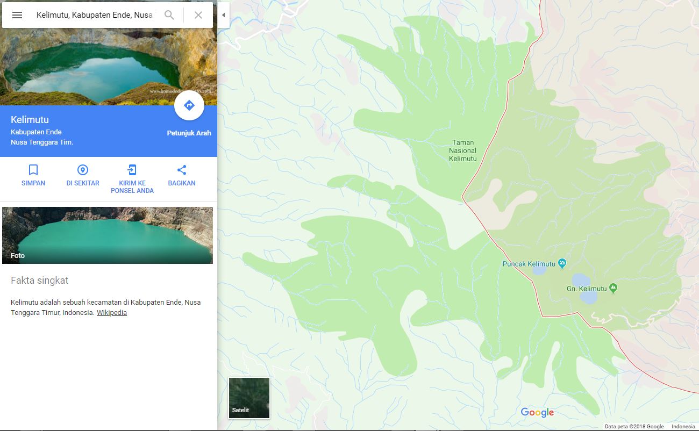Open the hamburger main menu
699x431 pixels.
(17, 15)
